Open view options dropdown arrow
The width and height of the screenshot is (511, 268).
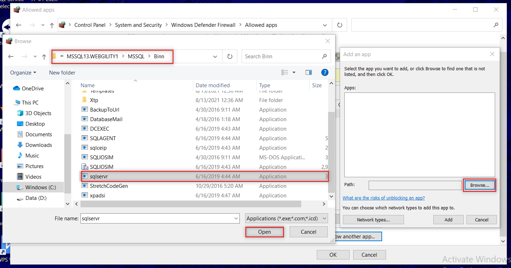coord(294,72)
